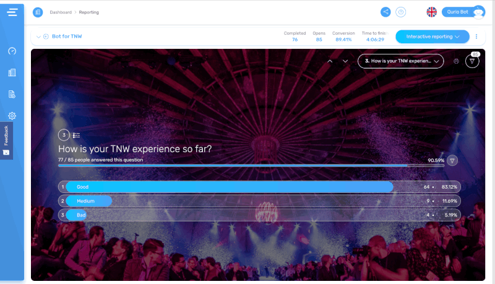Filter responses using the question funnel icon
495x284 pixels.
(x=452, y=160)
